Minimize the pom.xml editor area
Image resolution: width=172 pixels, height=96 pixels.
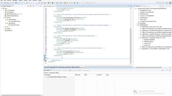(129, 6)
